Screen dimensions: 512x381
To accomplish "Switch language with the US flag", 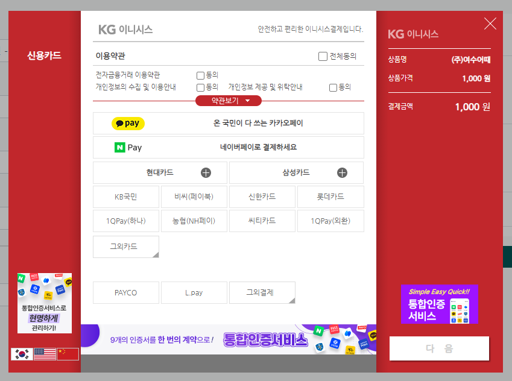I will [45, 354].
